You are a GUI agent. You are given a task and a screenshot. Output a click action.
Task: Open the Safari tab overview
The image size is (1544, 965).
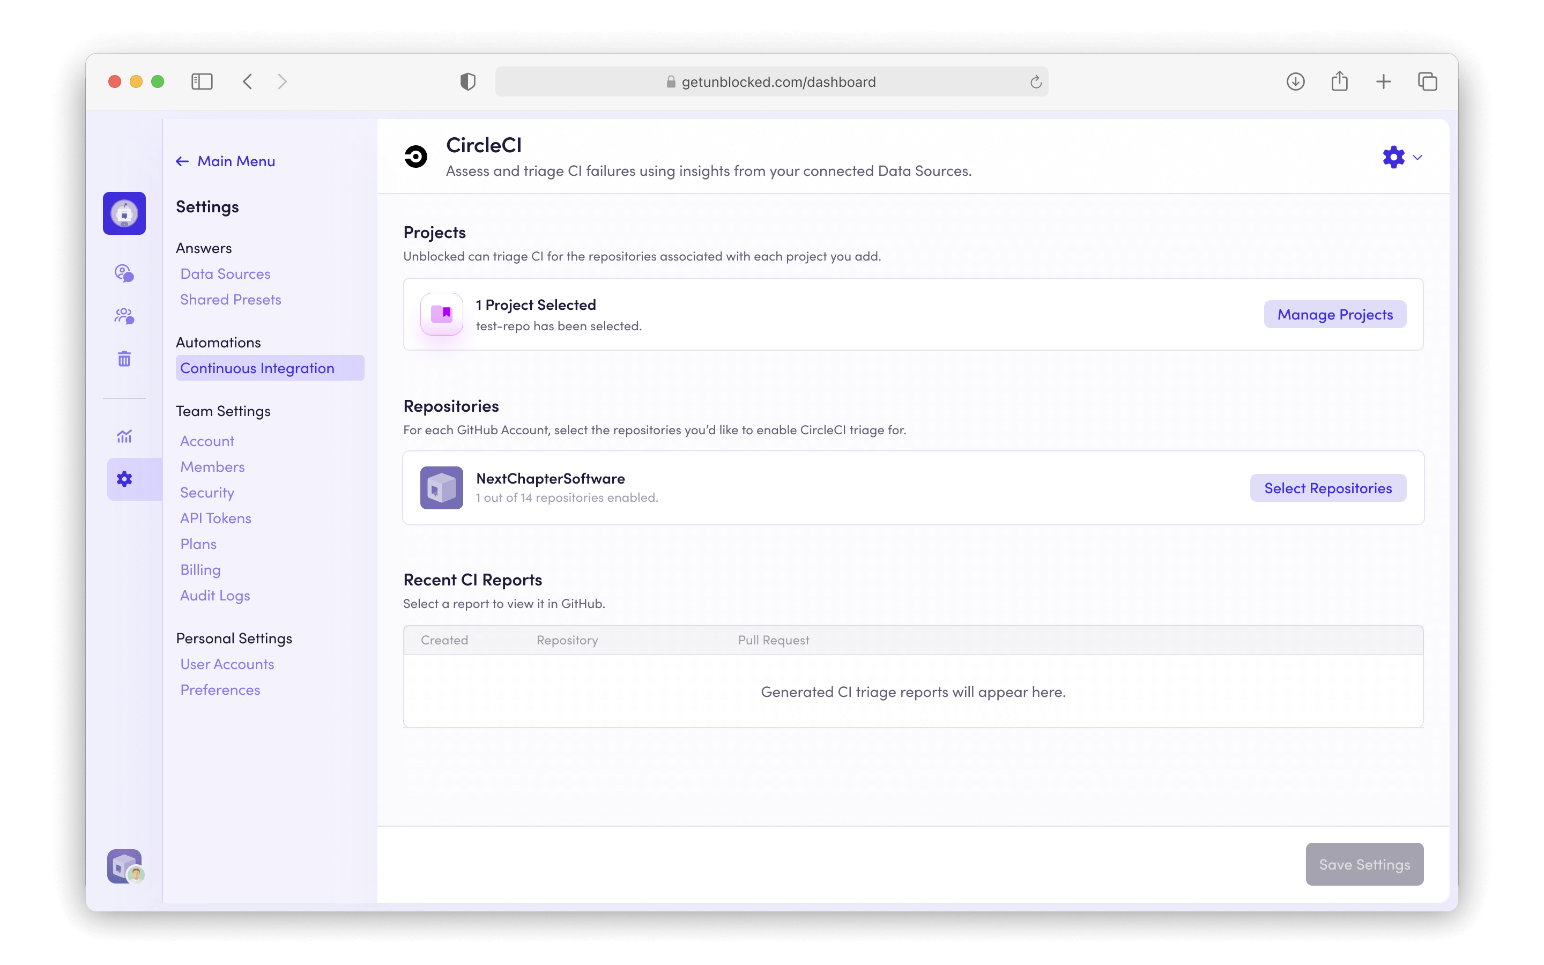click(x=1427, y=81)
